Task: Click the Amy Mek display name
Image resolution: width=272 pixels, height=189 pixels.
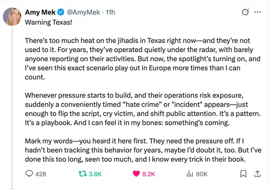Action: tap(40, 12)
